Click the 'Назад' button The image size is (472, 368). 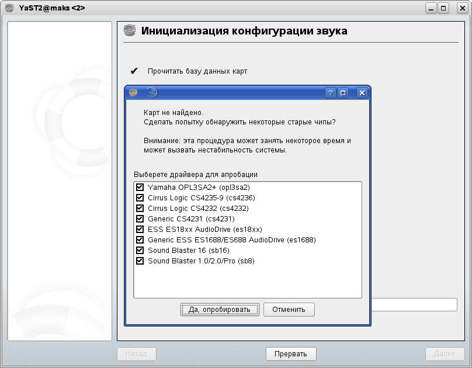(137, 353)
